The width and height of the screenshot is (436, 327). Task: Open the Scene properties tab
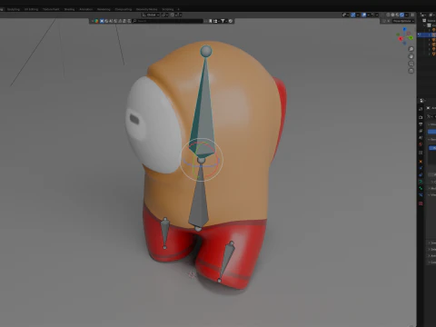(421, 138)
